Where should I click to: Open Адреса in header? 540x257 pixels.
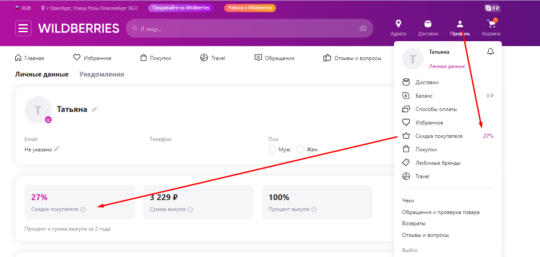click(398, 28)
